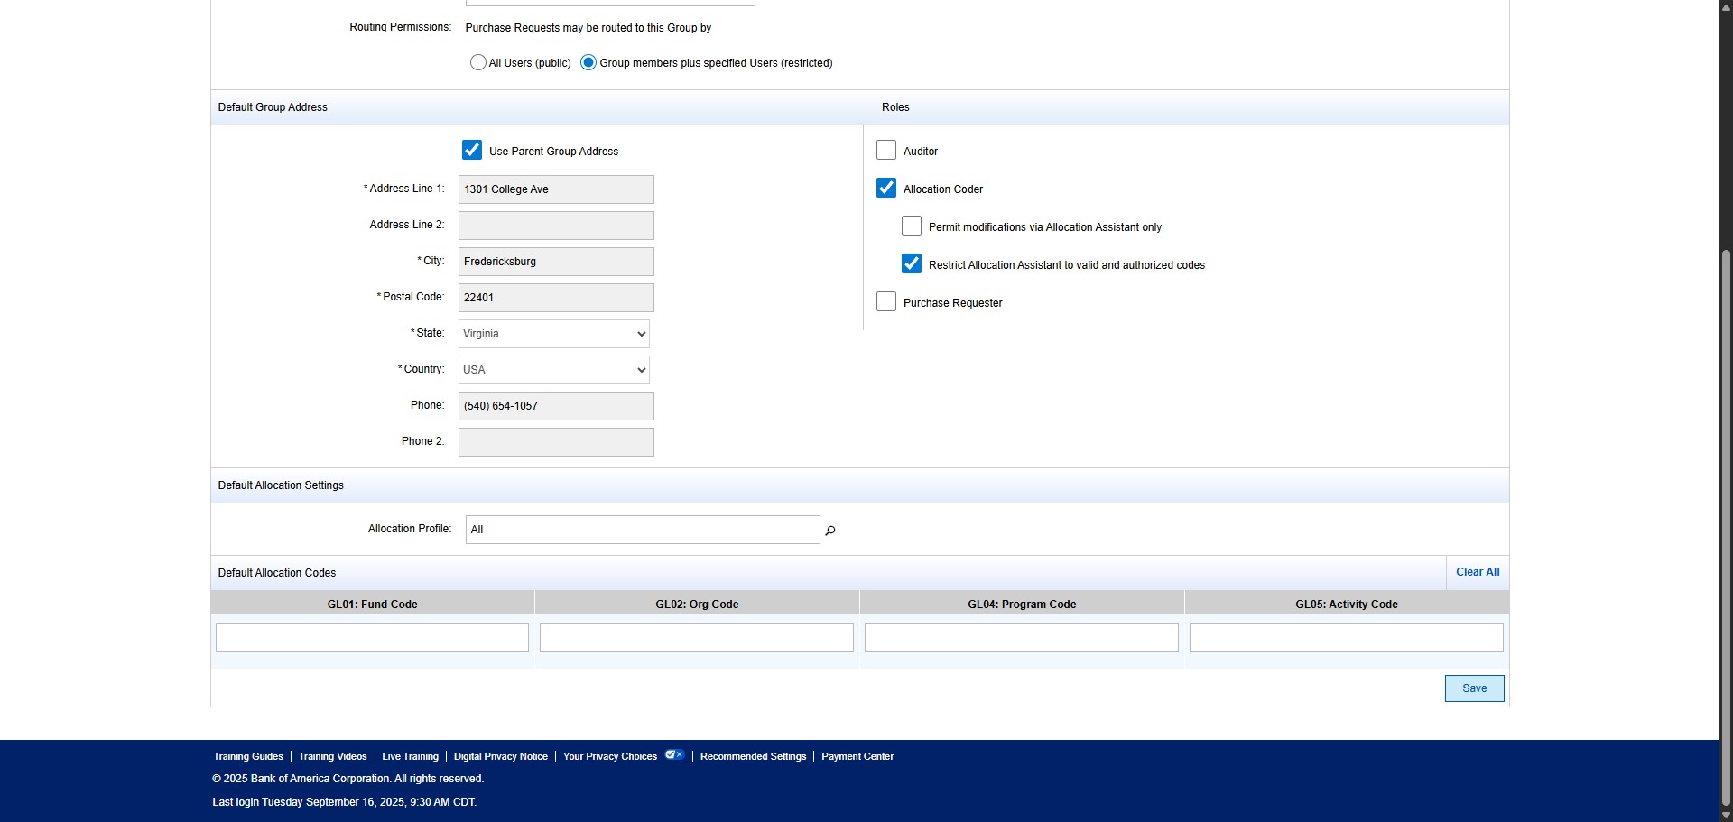Open the Training Guides footer link
Image resolution: width=1733 pixels, height=822 pixels.
click(x=248, y=757)
